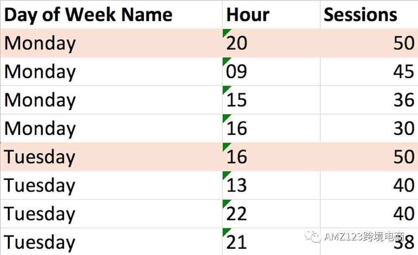Image resolution: width=418 pixels, height=255 pixels.
Task: Click the Sessions cell showing 30
Action: coord(369,128)
